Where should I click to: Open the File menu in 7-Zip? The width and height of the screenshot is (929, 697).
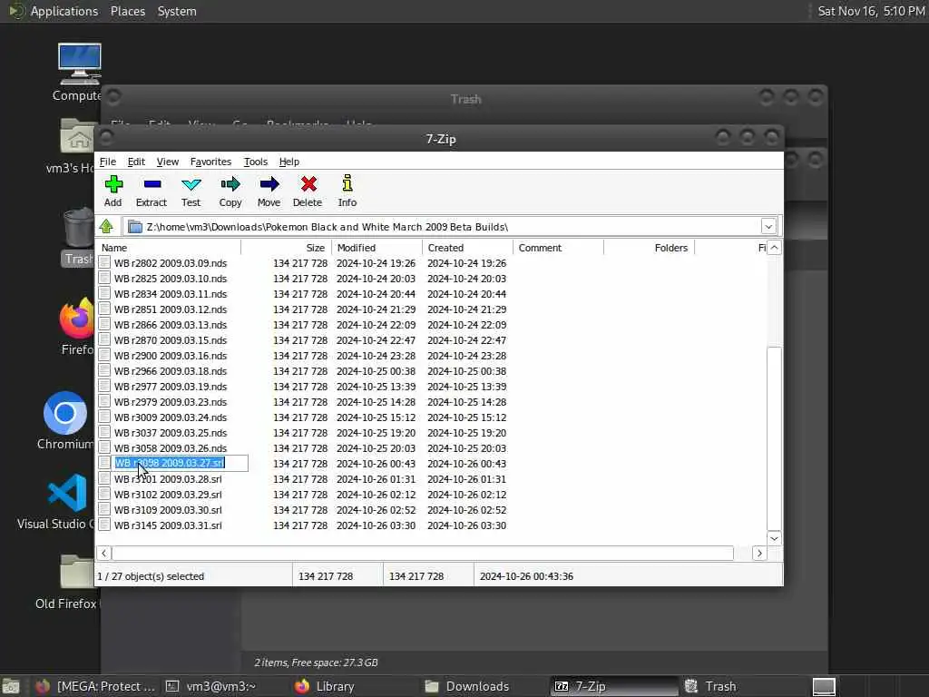(108, 162)
